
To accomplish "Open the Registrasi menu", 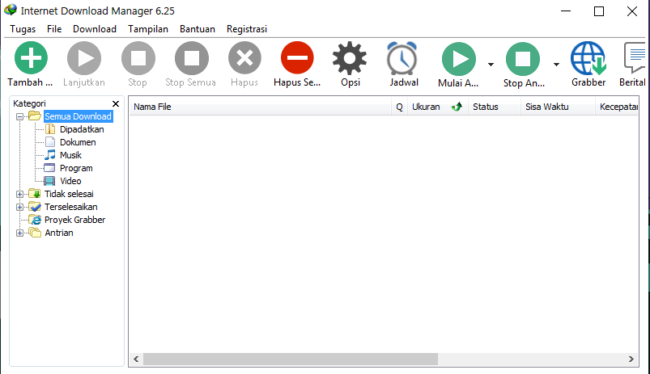I will coord(247,29).
